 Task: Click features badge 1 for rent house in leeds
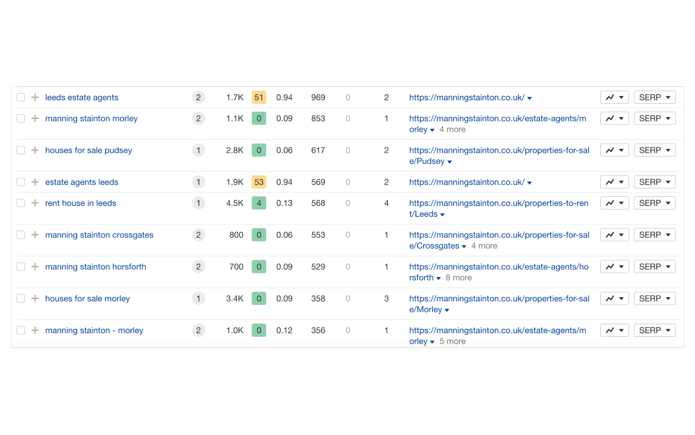click(x=198, y=203)
